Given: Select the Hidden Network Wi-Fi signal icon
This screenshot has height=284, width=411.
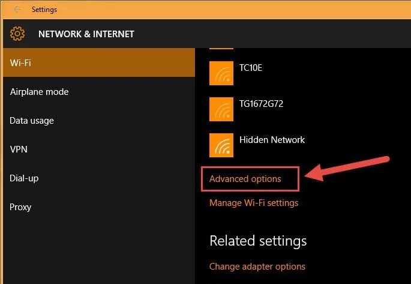Looking at the screenshot, I should tap(221, 145).
